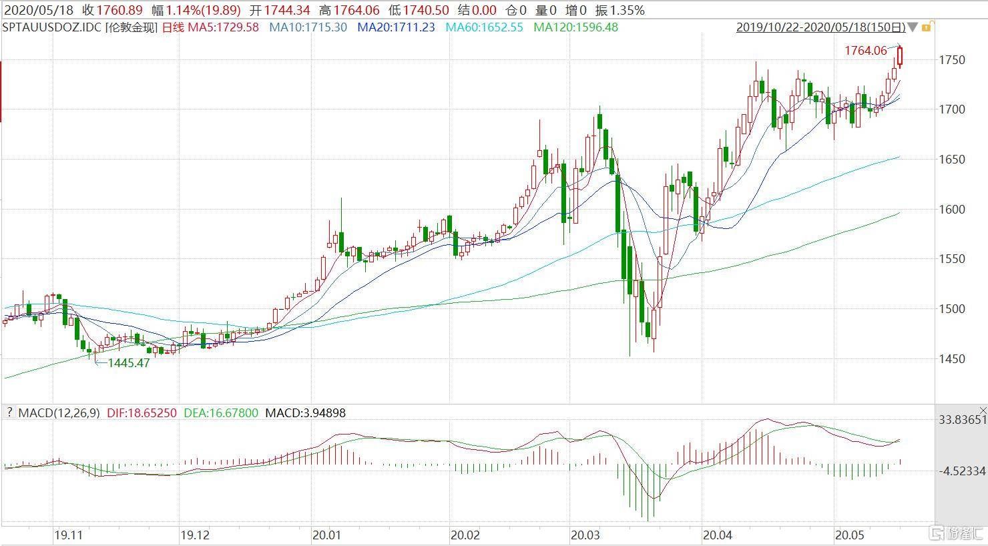Click the 1764.06 high price marker
The image size is (988, 546).
pyautogui.click(x=865, y=50)
